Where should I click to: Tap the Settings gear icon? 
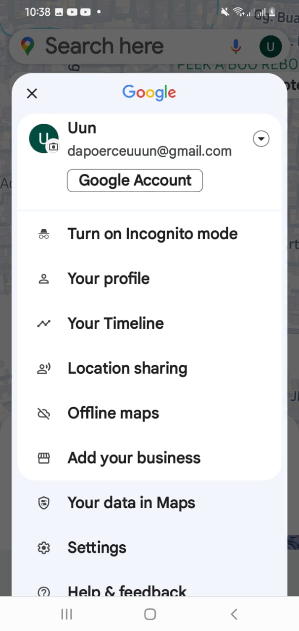(44, 548)
